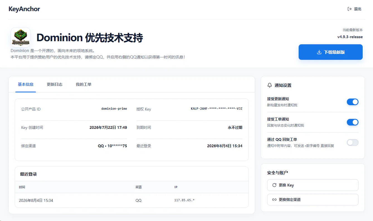Click the bound channel value QQ • 10******75
Image resolution: width=373 pixels, height=221 pixels.
(x=112, y=146)
